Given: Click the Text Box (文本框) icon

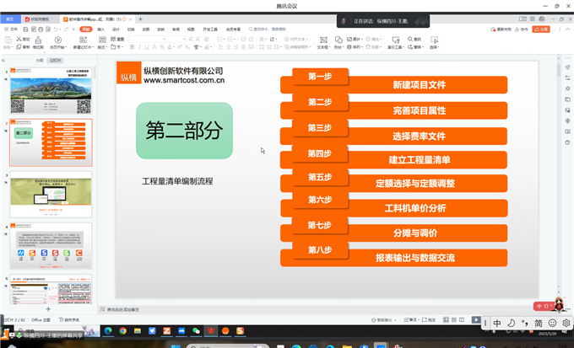Looking at the screenshot, I should [x=323, y=40].
